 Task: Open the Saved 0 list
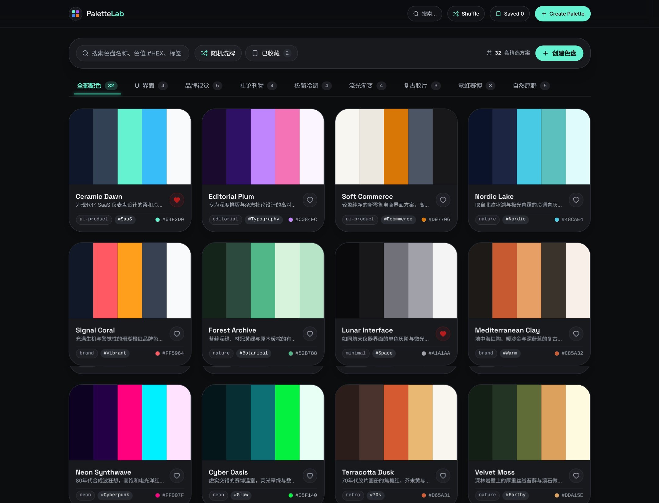pyautogui.click(x=510, y=14)
